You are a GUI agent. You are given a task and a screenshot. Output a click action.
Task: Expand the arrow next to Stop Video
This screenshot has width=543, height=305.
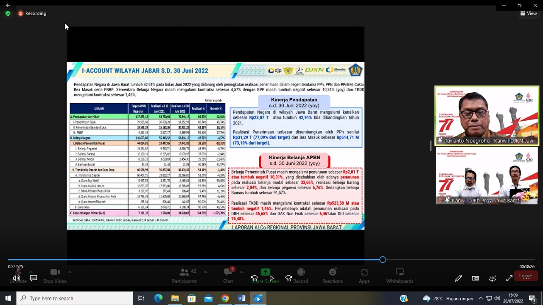click(x=70, y=272)
